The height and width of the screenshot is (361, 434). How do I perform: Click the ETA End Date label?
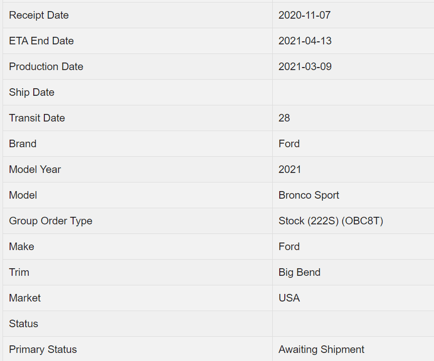tap(41, 41)
